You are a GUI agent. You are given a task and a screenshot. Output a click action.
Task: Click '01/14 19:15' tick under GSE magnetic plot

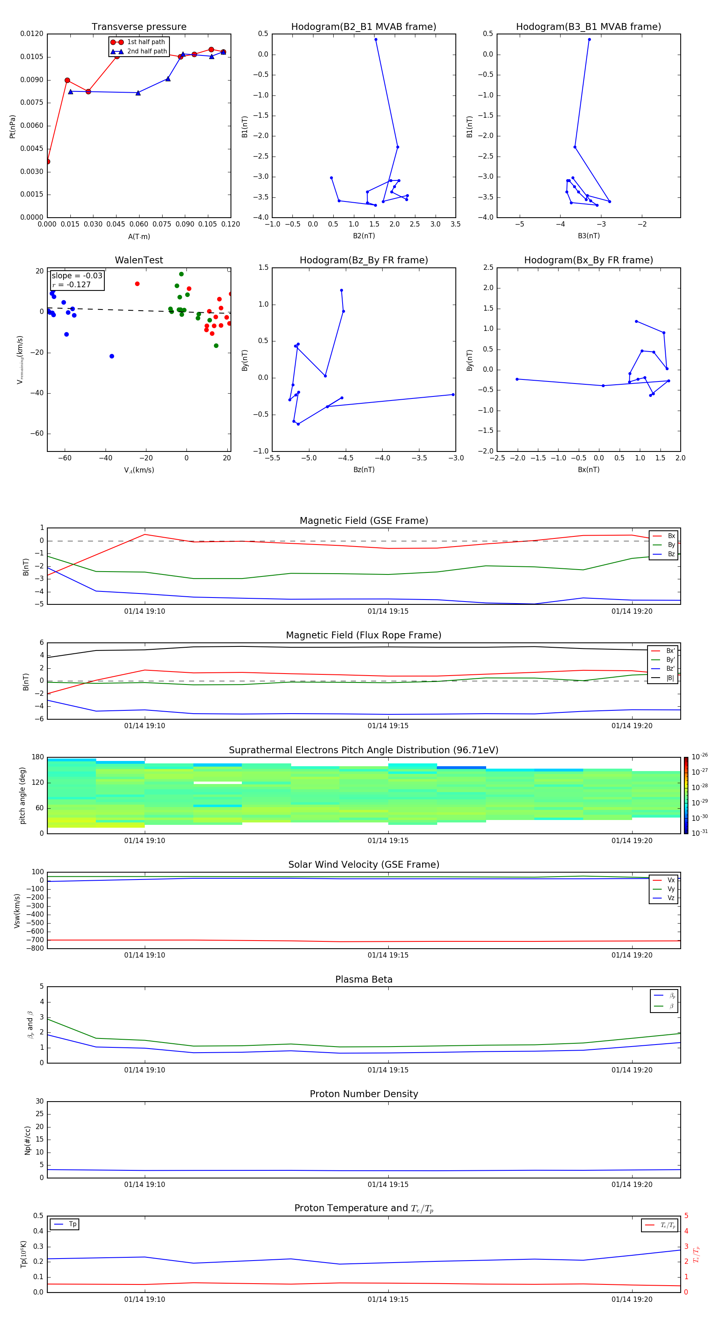(x=388, y=611)
